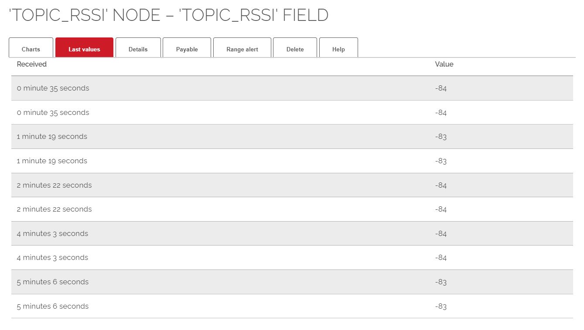584x330 pixels.
Task: Select the shaded '2 minutes 22 seconds' row
Action: coord(54,185)
